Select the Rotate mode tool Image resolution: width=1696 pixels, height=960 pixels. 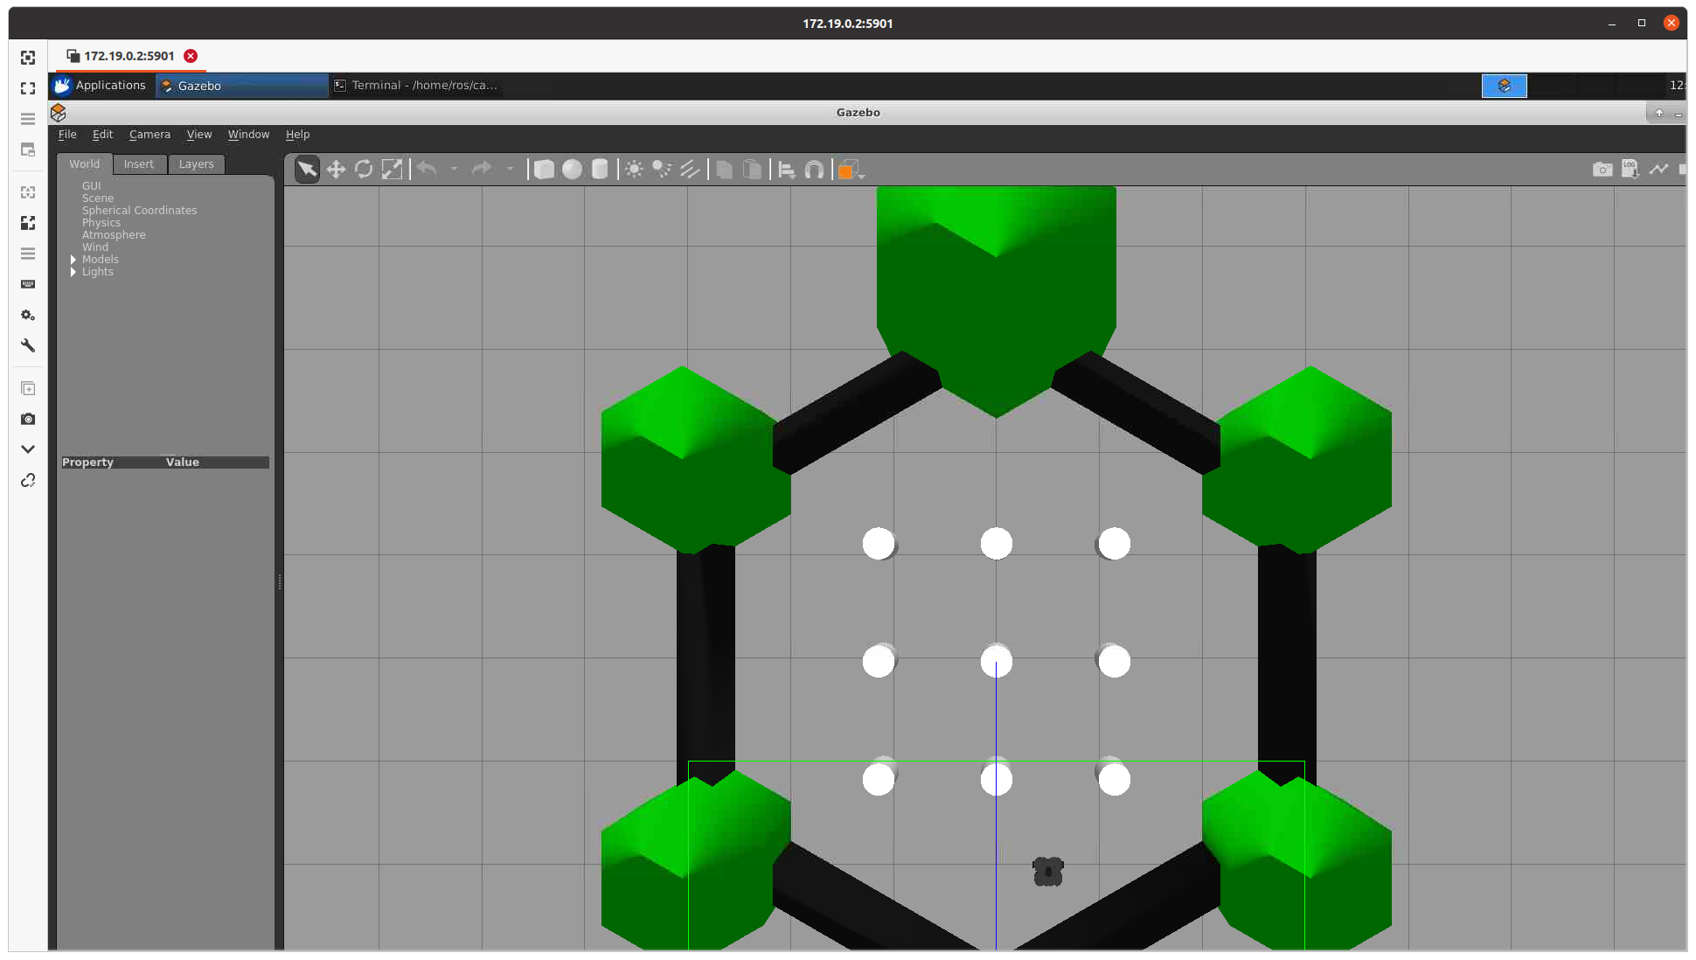pos(364,169)
